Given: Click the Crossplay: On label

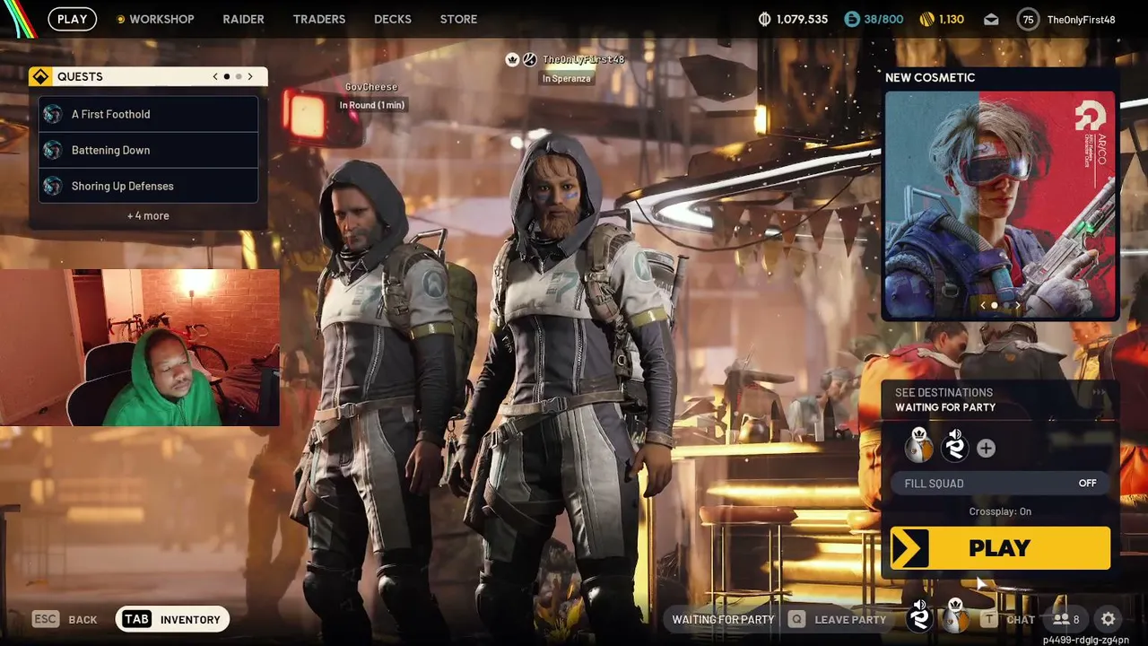Looking at the screenshot, I should 1000,511.
